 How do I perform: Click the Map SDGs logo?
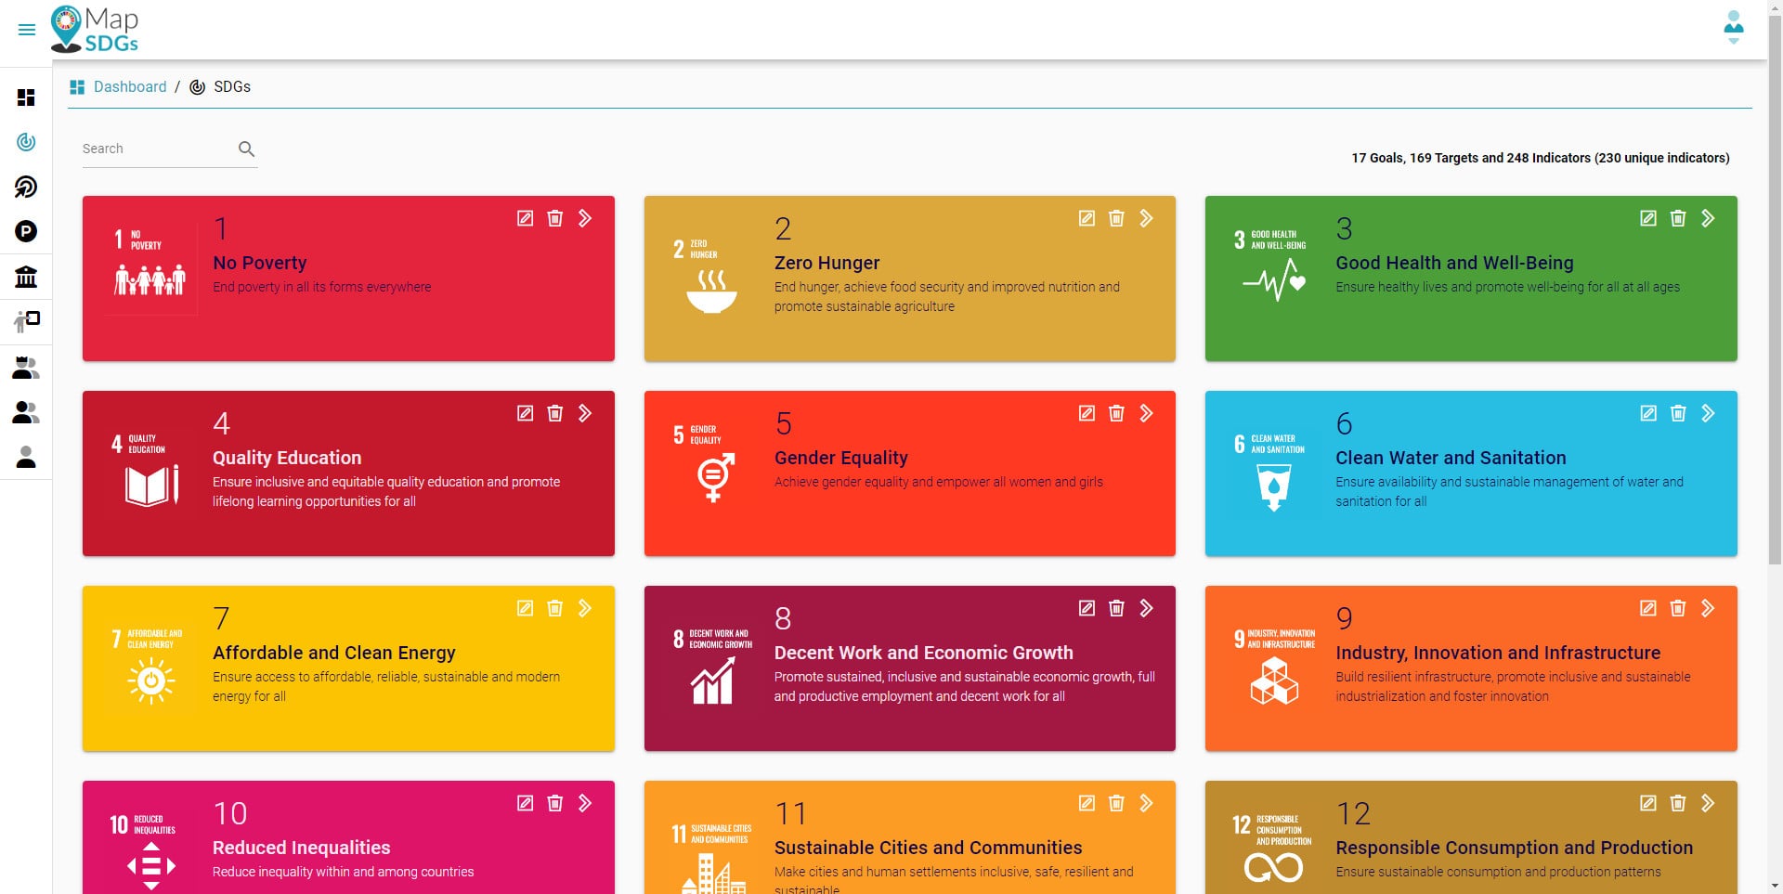(x=96, y=30)
